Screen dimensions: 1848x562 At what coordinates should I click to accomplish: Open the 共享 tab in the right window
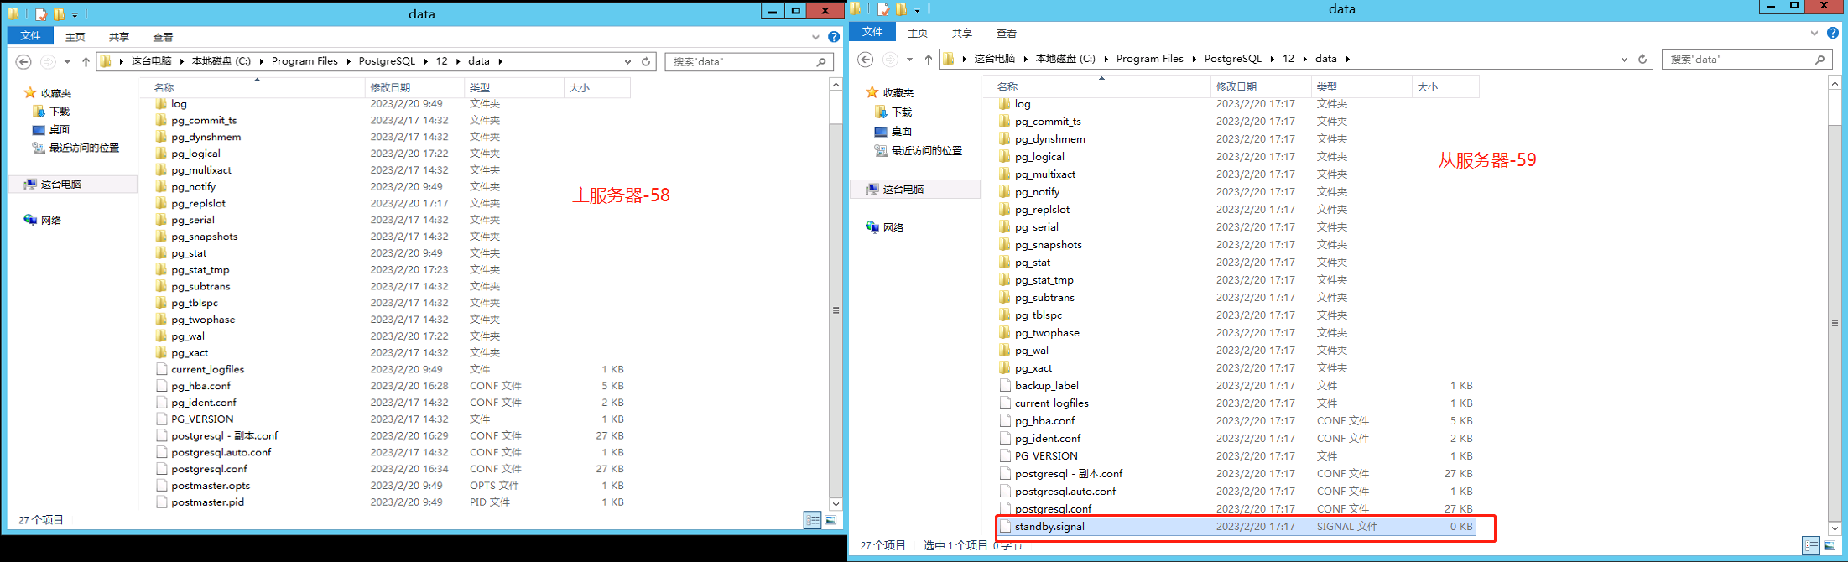961,34
